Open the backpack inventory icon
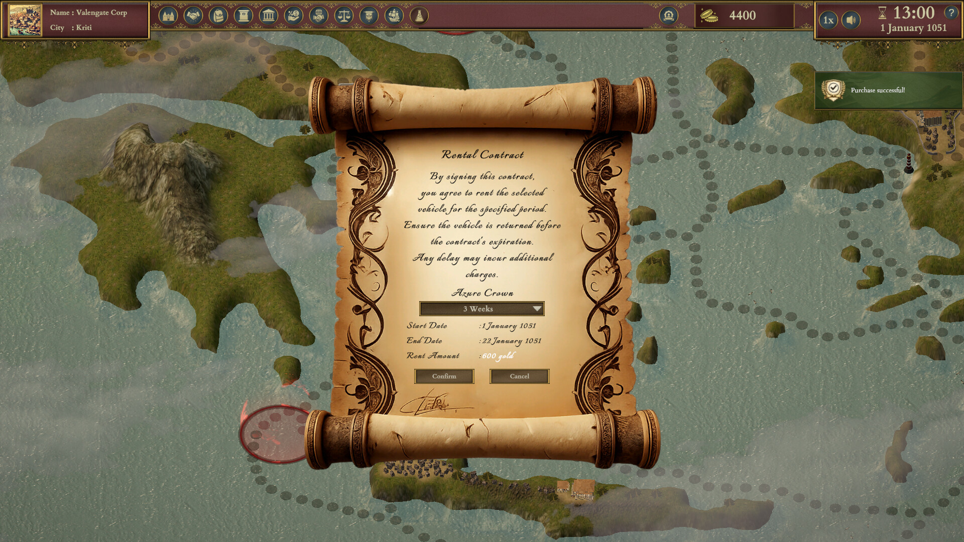This screenshot has height=542, width=964. click(x=218, y=16)
